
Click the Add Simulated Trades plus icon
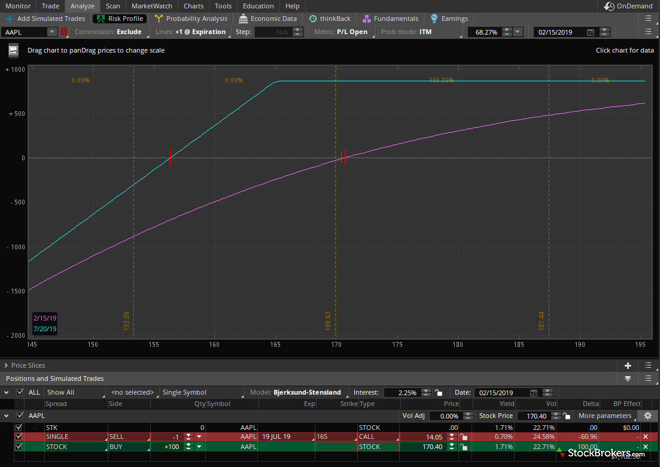10,19
